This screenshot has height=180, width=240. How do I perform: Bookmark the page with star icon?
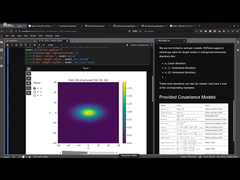pyautogui.click(x=140, y=31)
